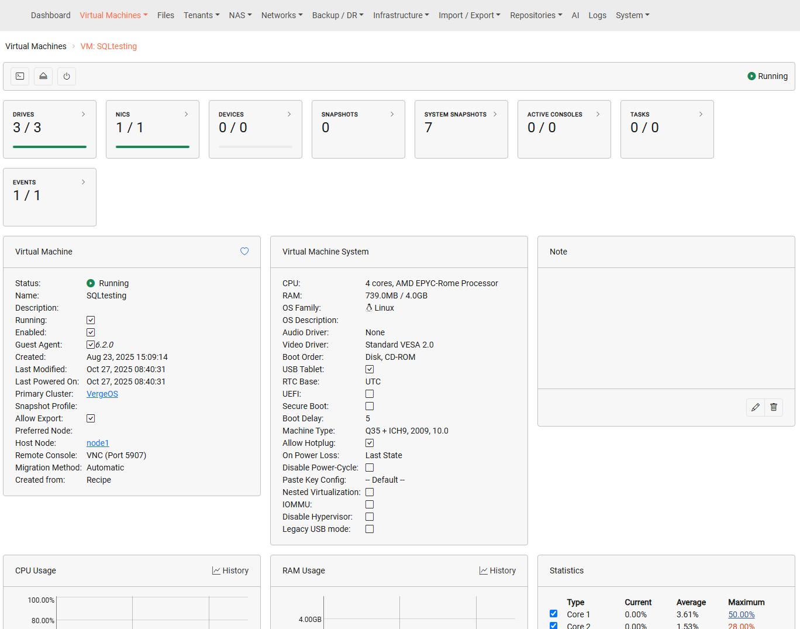Open the System Snapshots count card
The height and width of the screenshot is (629, 800).
point(461,129)
